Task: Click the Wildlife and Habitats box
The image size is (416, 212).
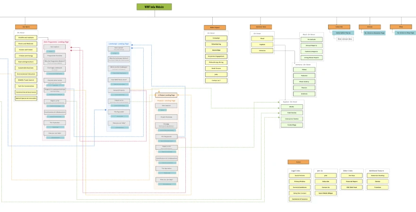Action: 26,38
